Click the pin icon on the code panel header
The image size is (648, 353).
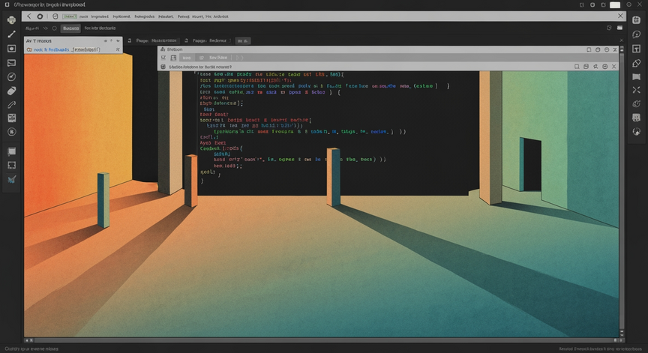[595, 67]
